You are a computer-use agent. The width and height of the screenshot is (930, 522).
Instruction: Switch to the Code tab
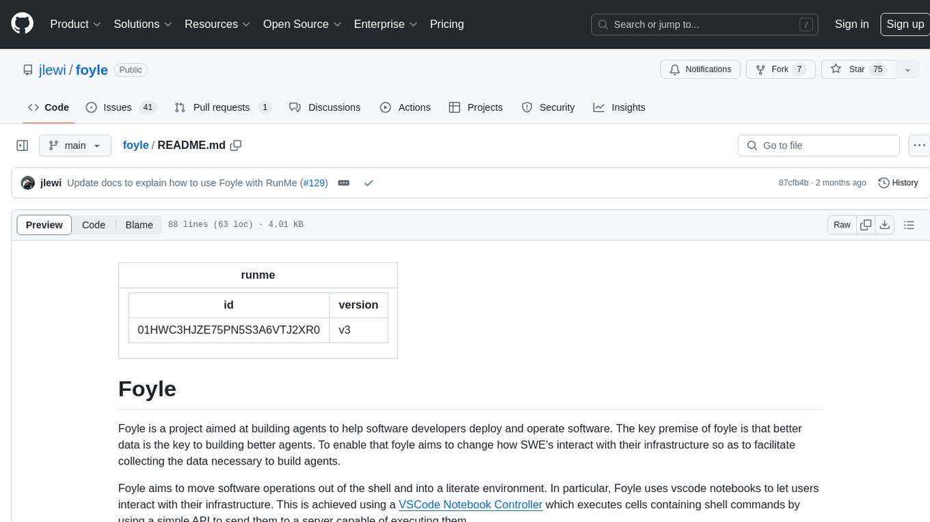[x=49, y=107]
